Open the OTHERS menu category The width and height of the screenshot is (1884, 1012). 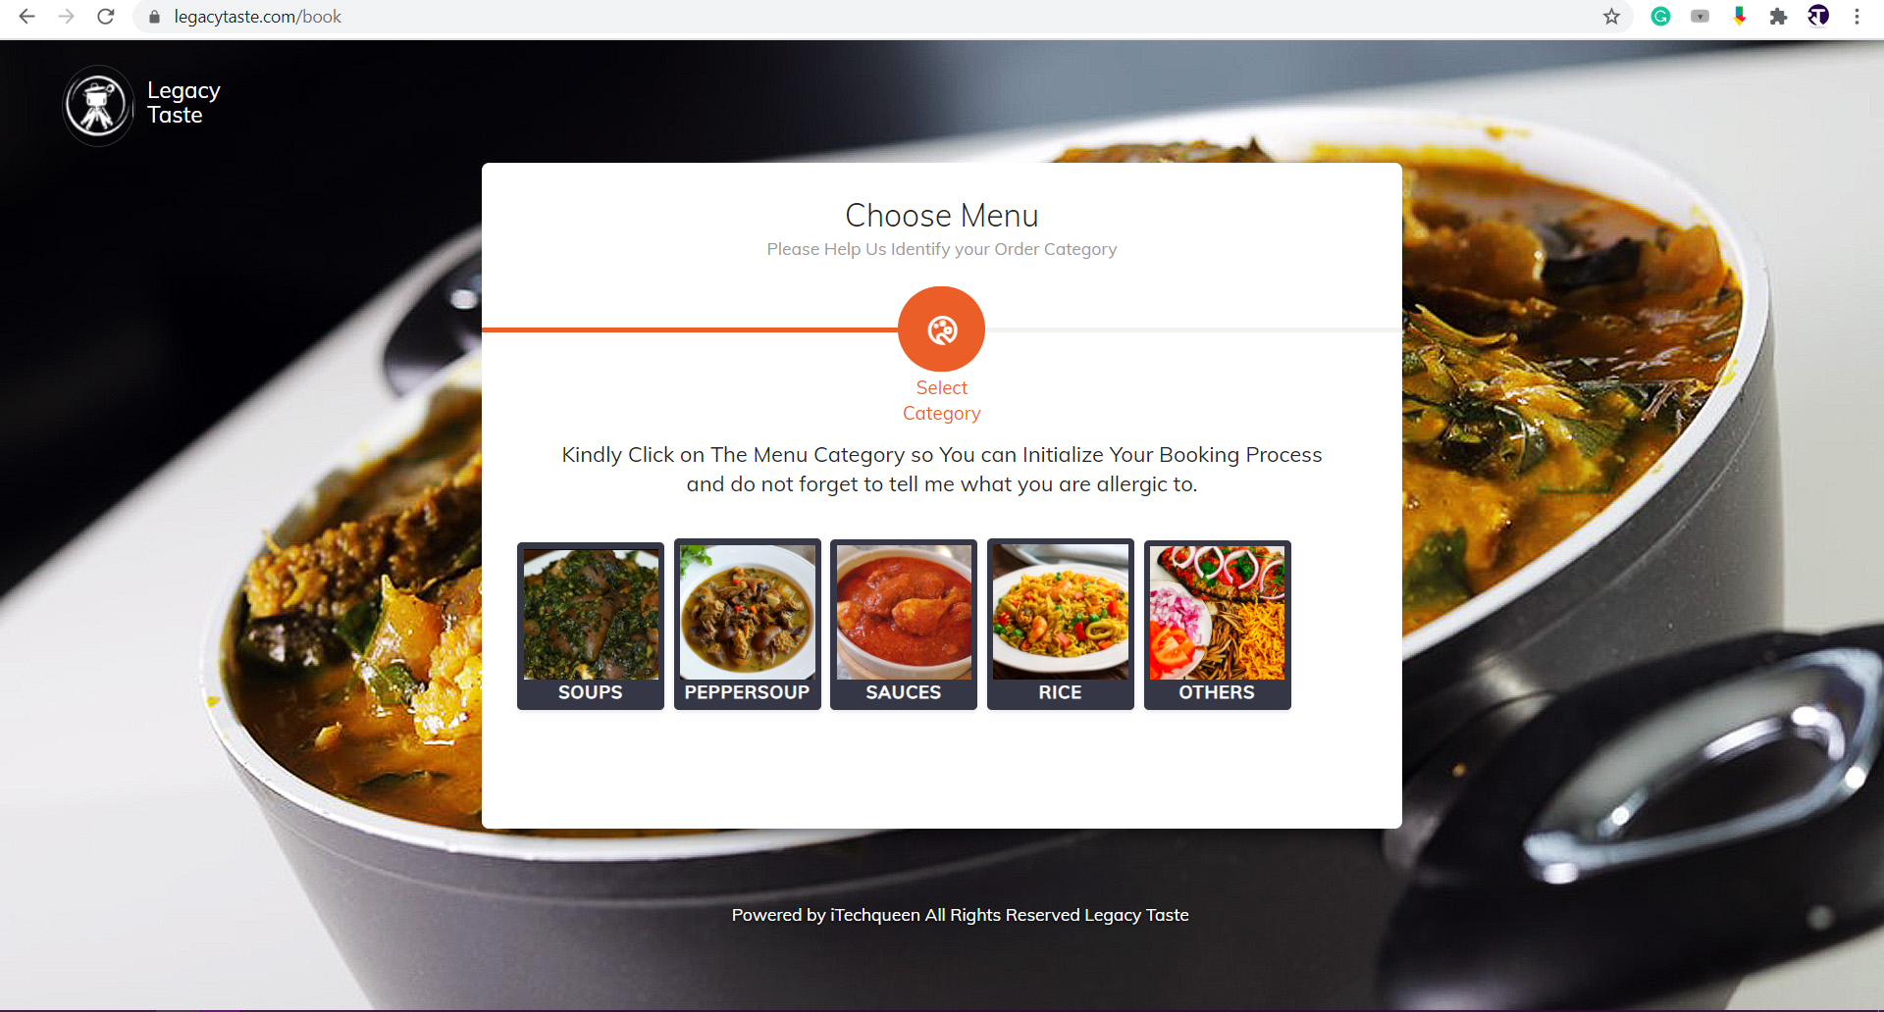(x=1218, y=625)
